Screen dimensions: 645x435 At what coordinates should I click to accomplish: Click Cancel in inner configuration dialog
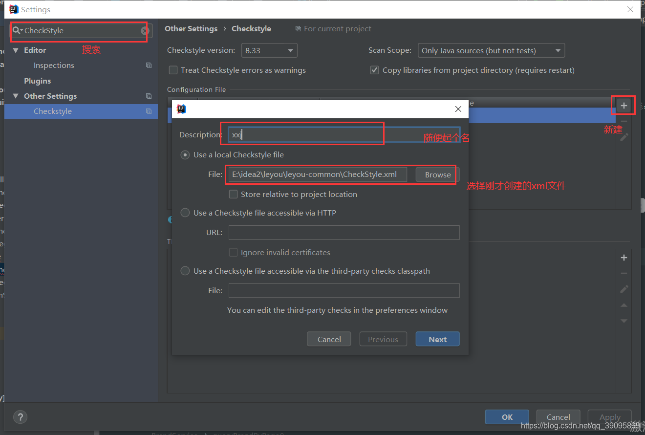tap(329, 339)
